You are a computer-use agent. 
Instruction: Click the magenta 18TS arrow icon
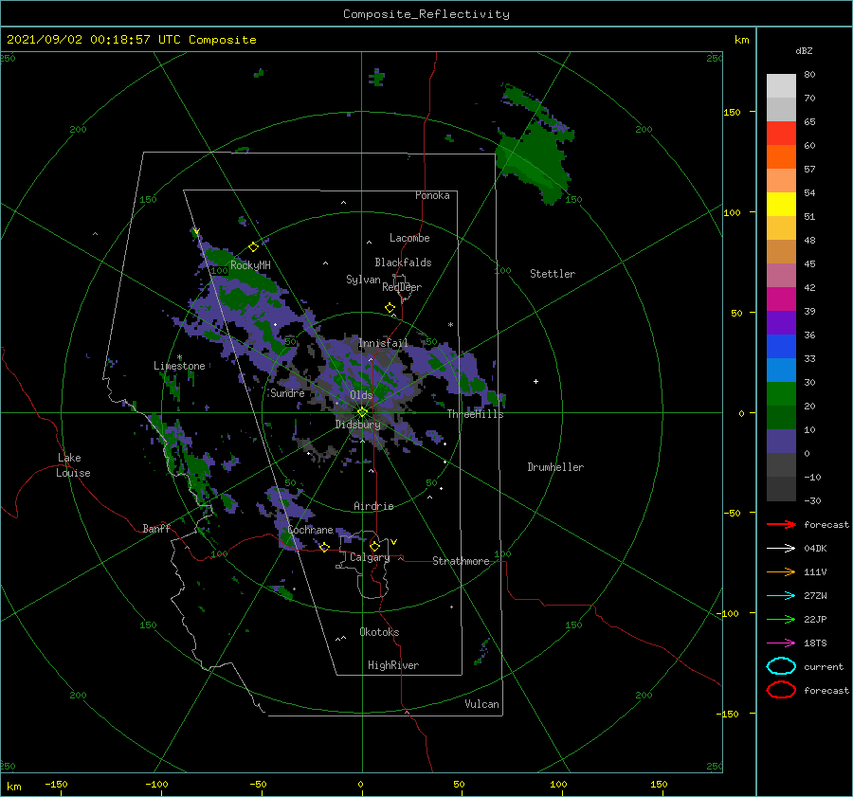coord(781,643)
